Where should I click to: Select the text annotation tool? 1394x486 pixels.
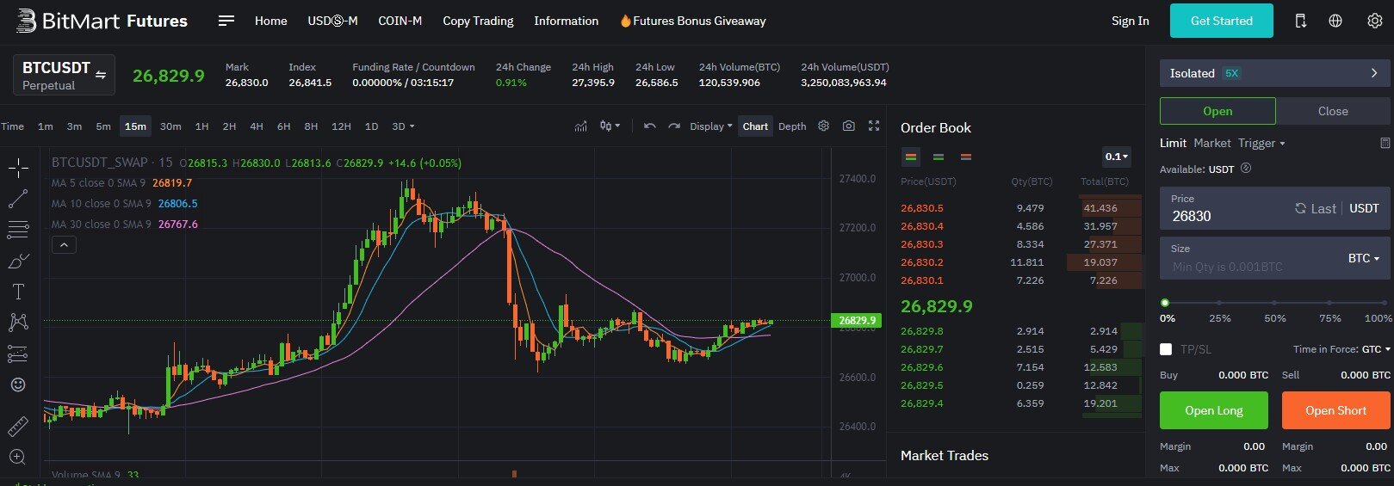(x=18, y=292)
